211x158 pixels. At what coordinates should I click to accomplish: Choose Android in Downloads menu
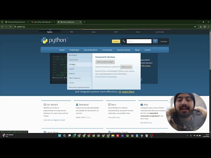[x=80, y=73]
